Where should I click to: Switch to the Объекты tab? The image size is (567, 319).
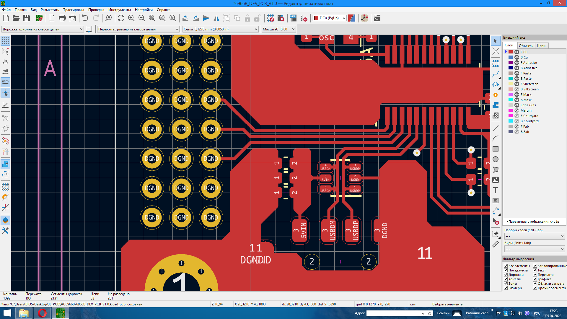(526, 45)
